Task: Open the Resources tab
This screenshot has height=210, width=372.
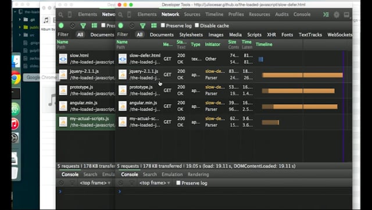Action: pyautogui.click(x=259, y=15)
